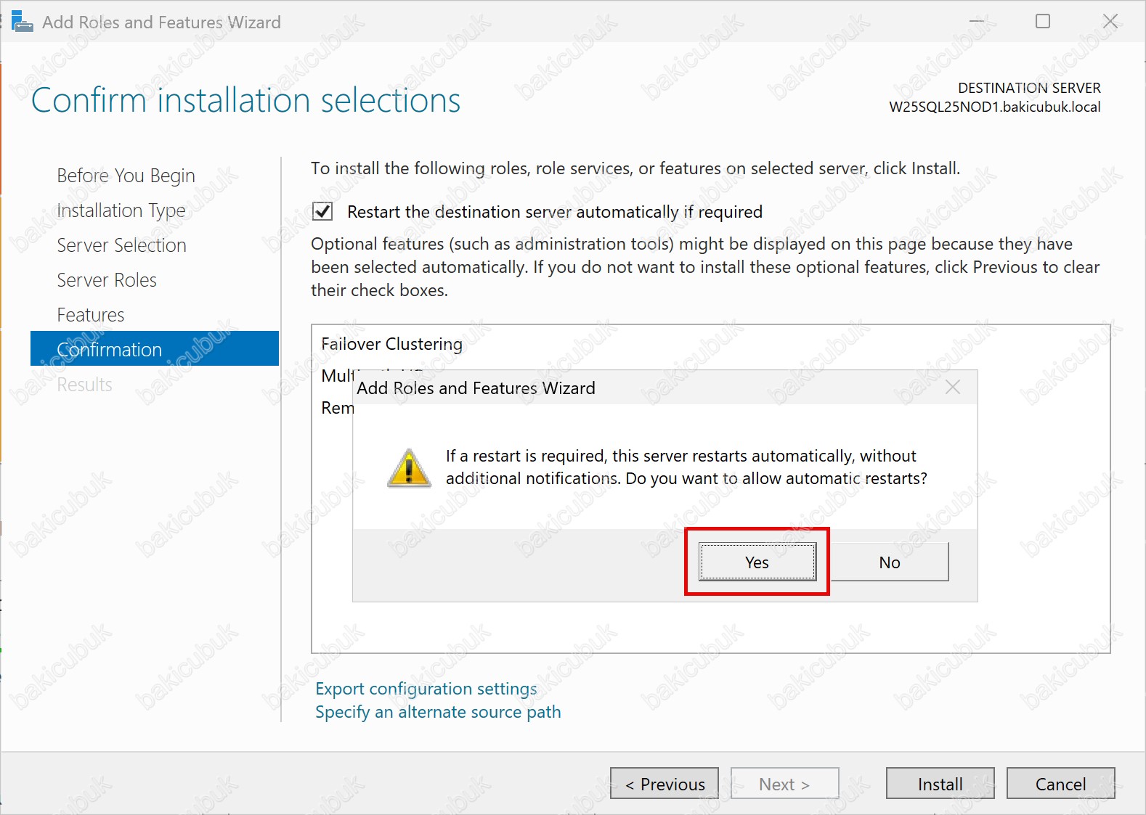This screenshot has height=815, width=1146.
Task: Click Yes to allow automatic restarts
Action: pyautogui.click(x=757, y=562)
